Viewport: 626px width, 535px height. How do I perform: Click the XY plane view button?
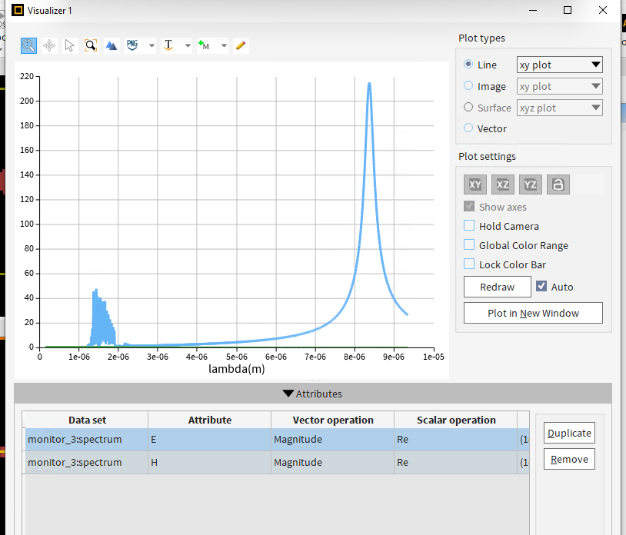coord(475,184)
